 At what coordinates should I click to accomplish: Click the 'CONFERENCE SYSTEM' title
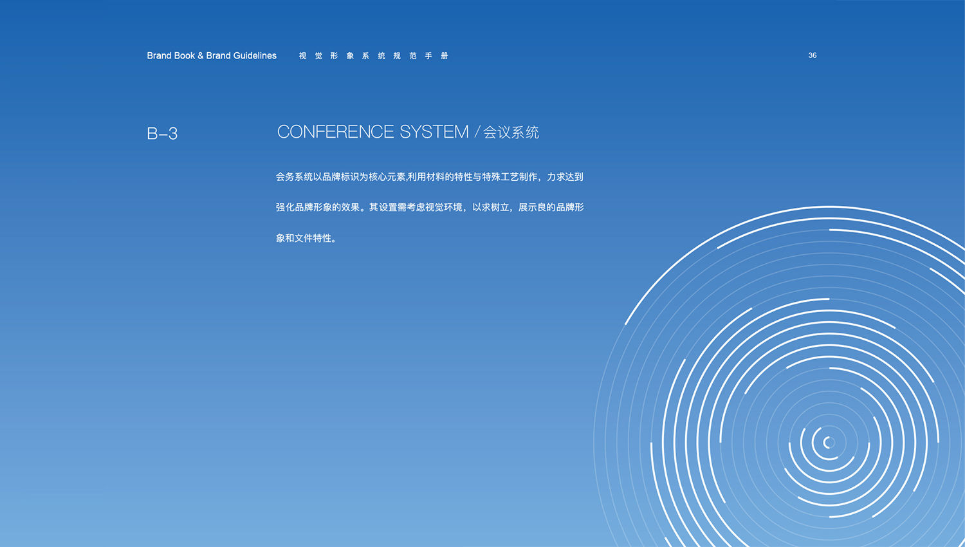(x=373, y=132)
